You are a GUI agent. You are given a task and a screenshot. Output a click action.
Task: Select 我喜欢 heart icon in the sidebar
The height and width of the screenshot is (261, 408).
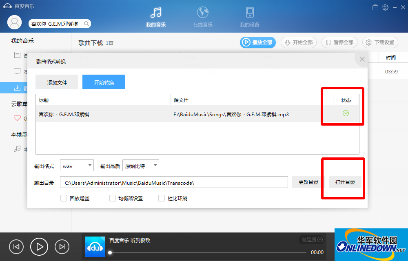tap(17, 119)
